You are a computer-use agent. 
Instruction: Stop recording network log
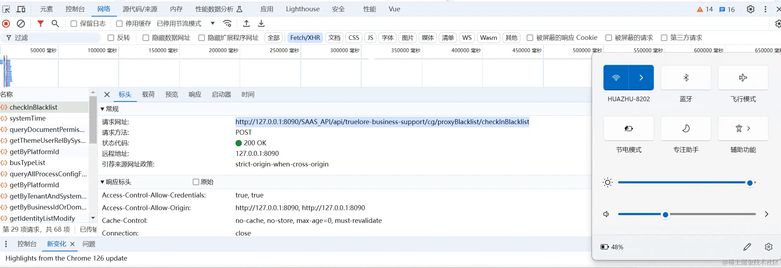(x=6, y=24)
